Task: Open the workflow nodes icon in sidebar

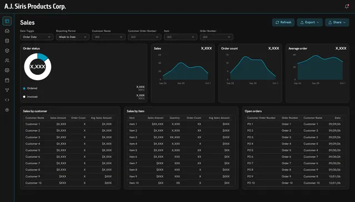Action: click(7, 90)
